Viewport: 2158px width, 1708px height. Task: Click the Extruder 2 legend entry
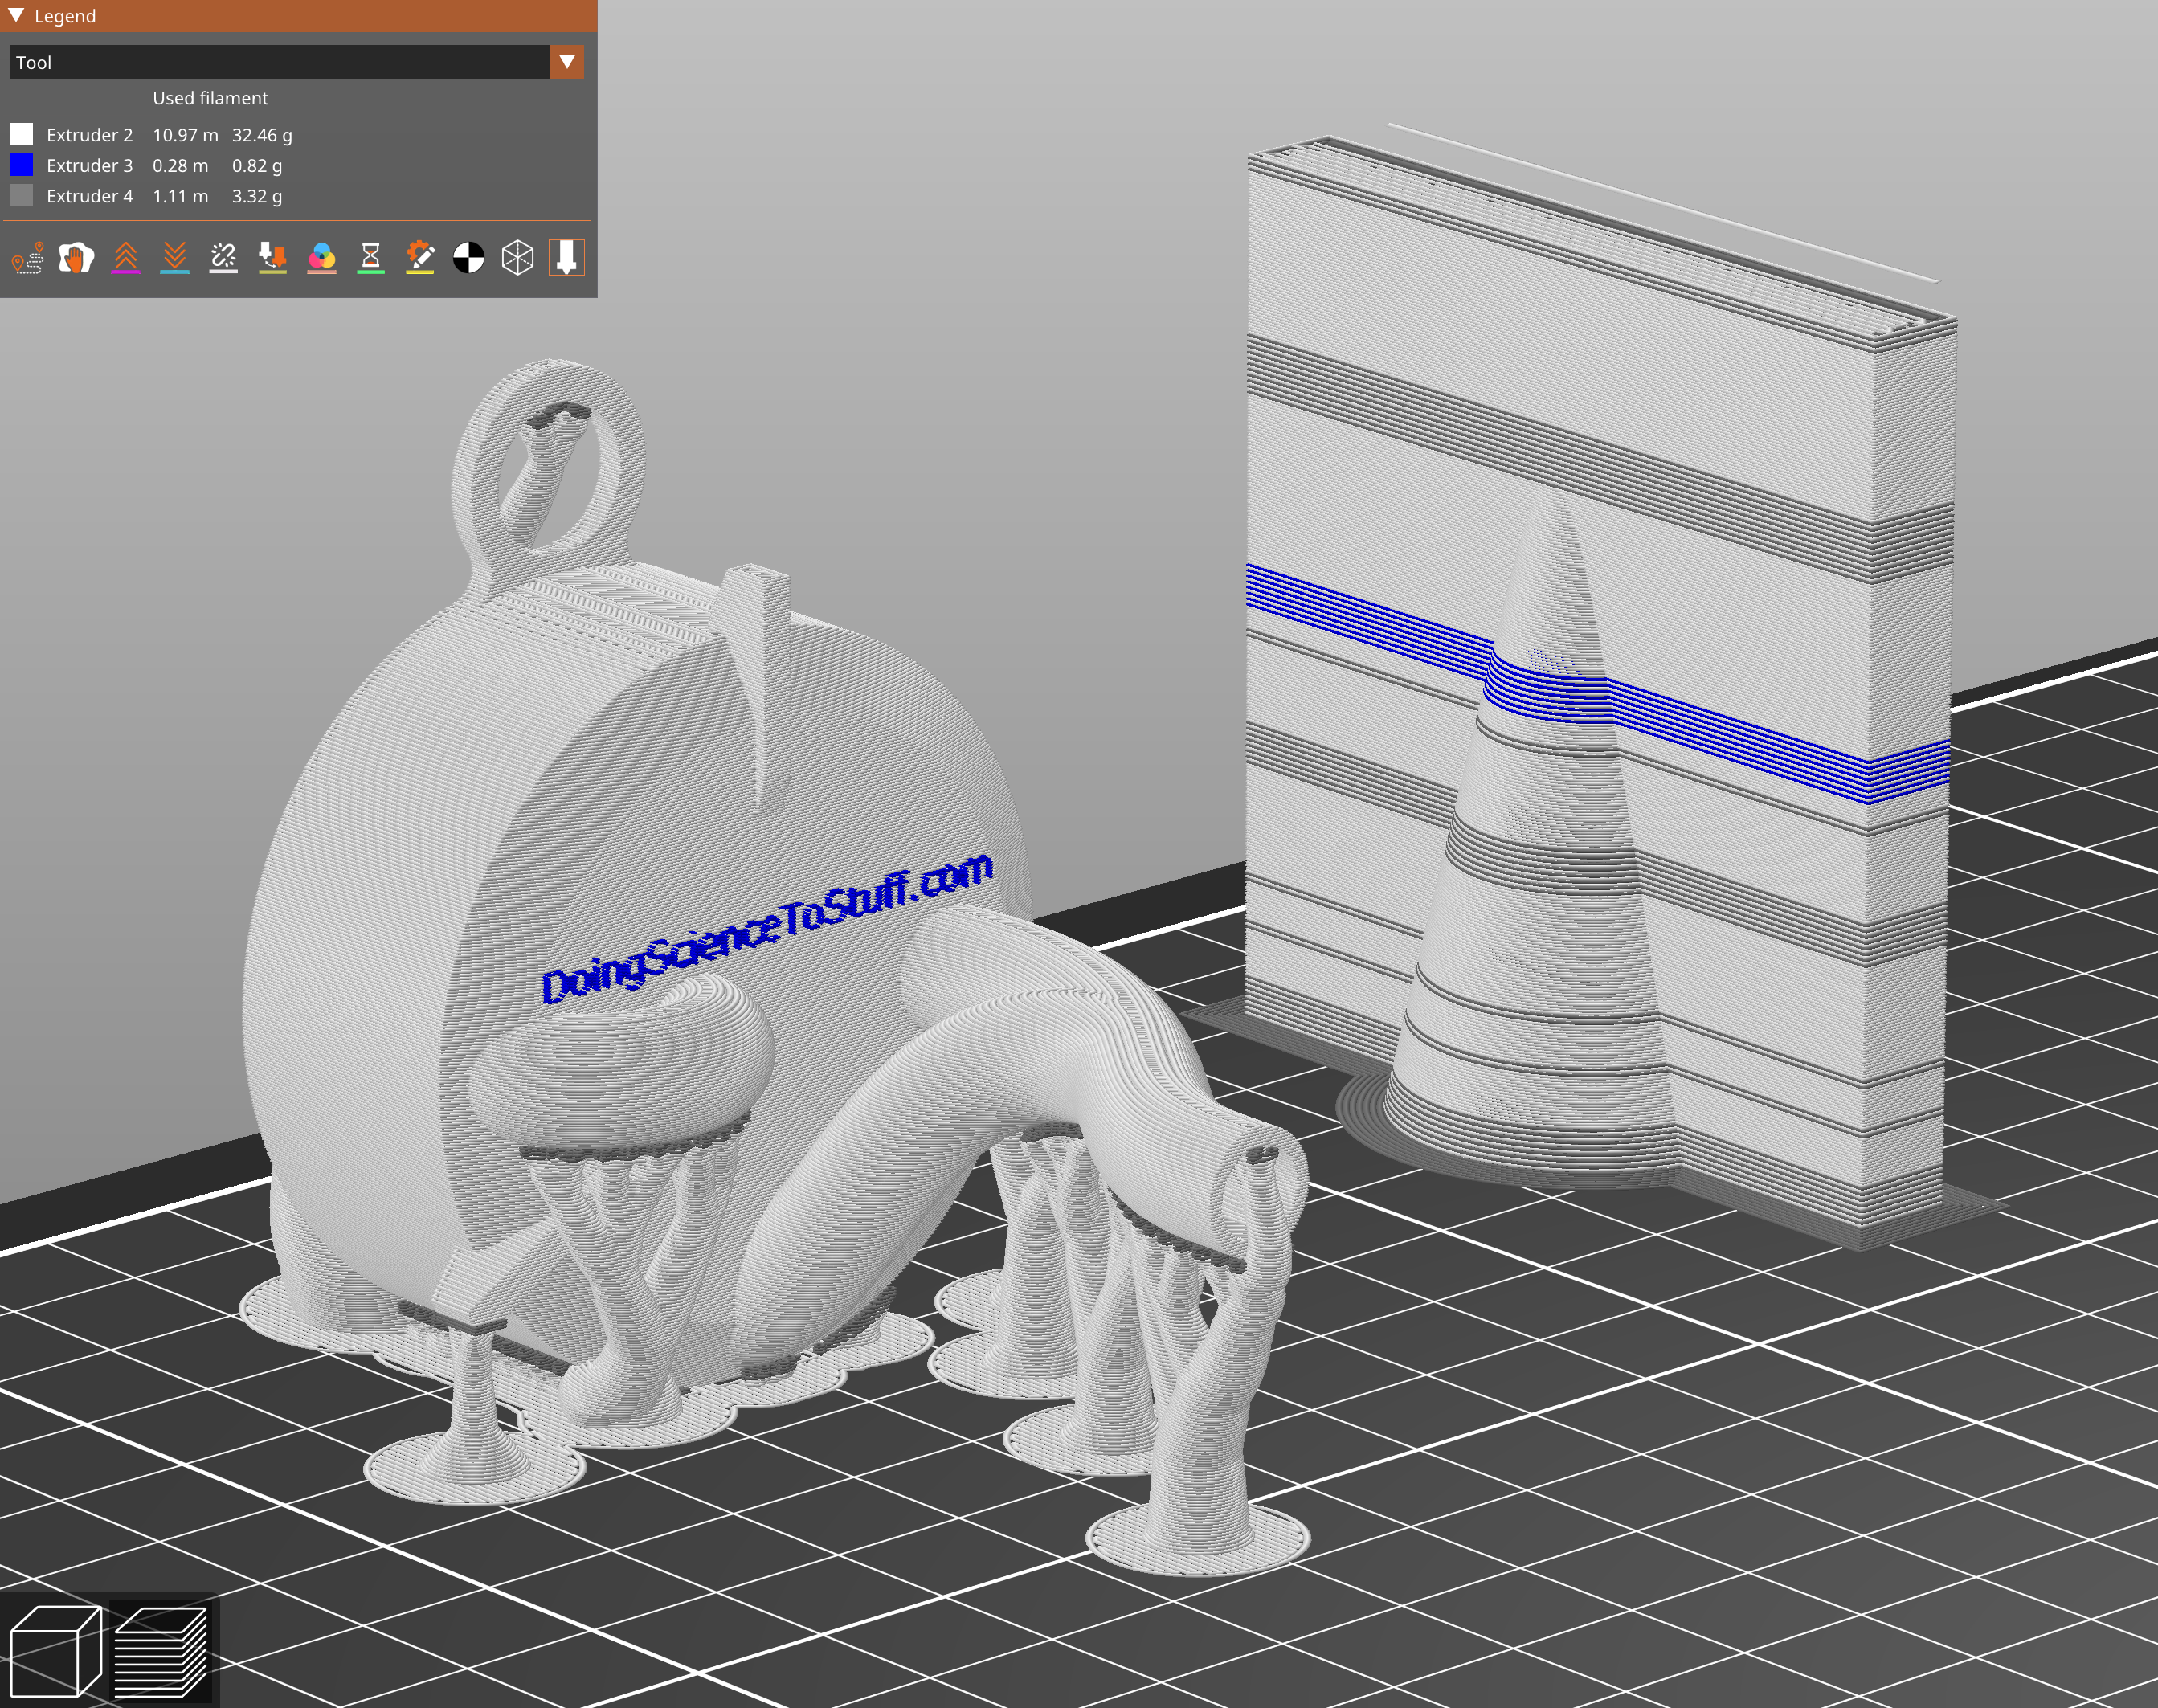tap(89, 135)
